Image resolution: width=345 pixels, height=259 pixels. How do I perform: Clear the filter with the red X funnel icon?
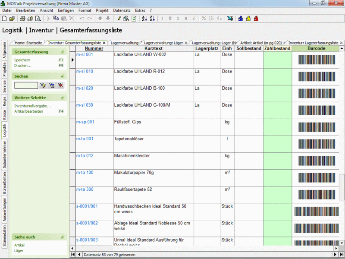(x=60, y=85)
